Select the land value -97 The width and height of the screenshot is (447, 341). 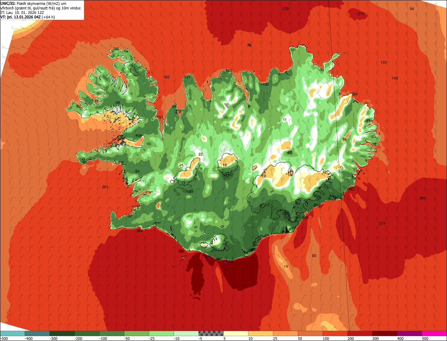click(130, 216)
